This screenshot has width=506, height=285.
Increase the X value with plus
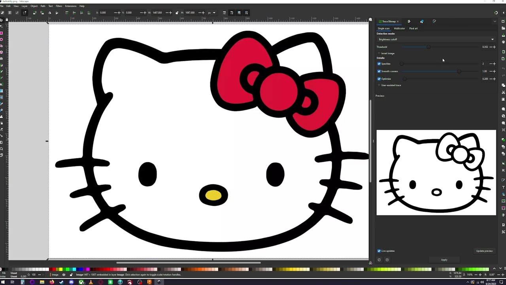(119, 13)
